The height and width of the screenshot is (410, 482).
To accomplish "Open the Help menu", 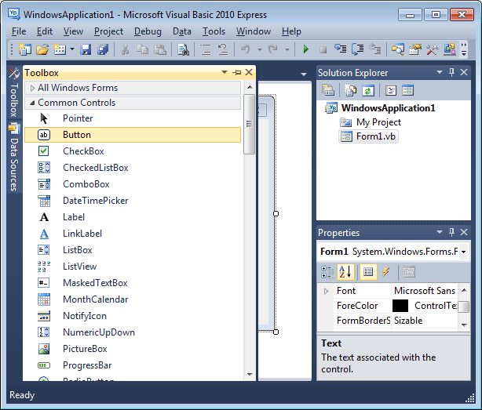I will 291,31.
